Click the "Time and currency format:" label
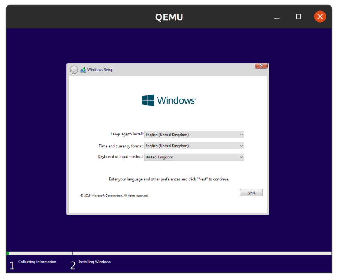The image size is (338, 279). 121,146
